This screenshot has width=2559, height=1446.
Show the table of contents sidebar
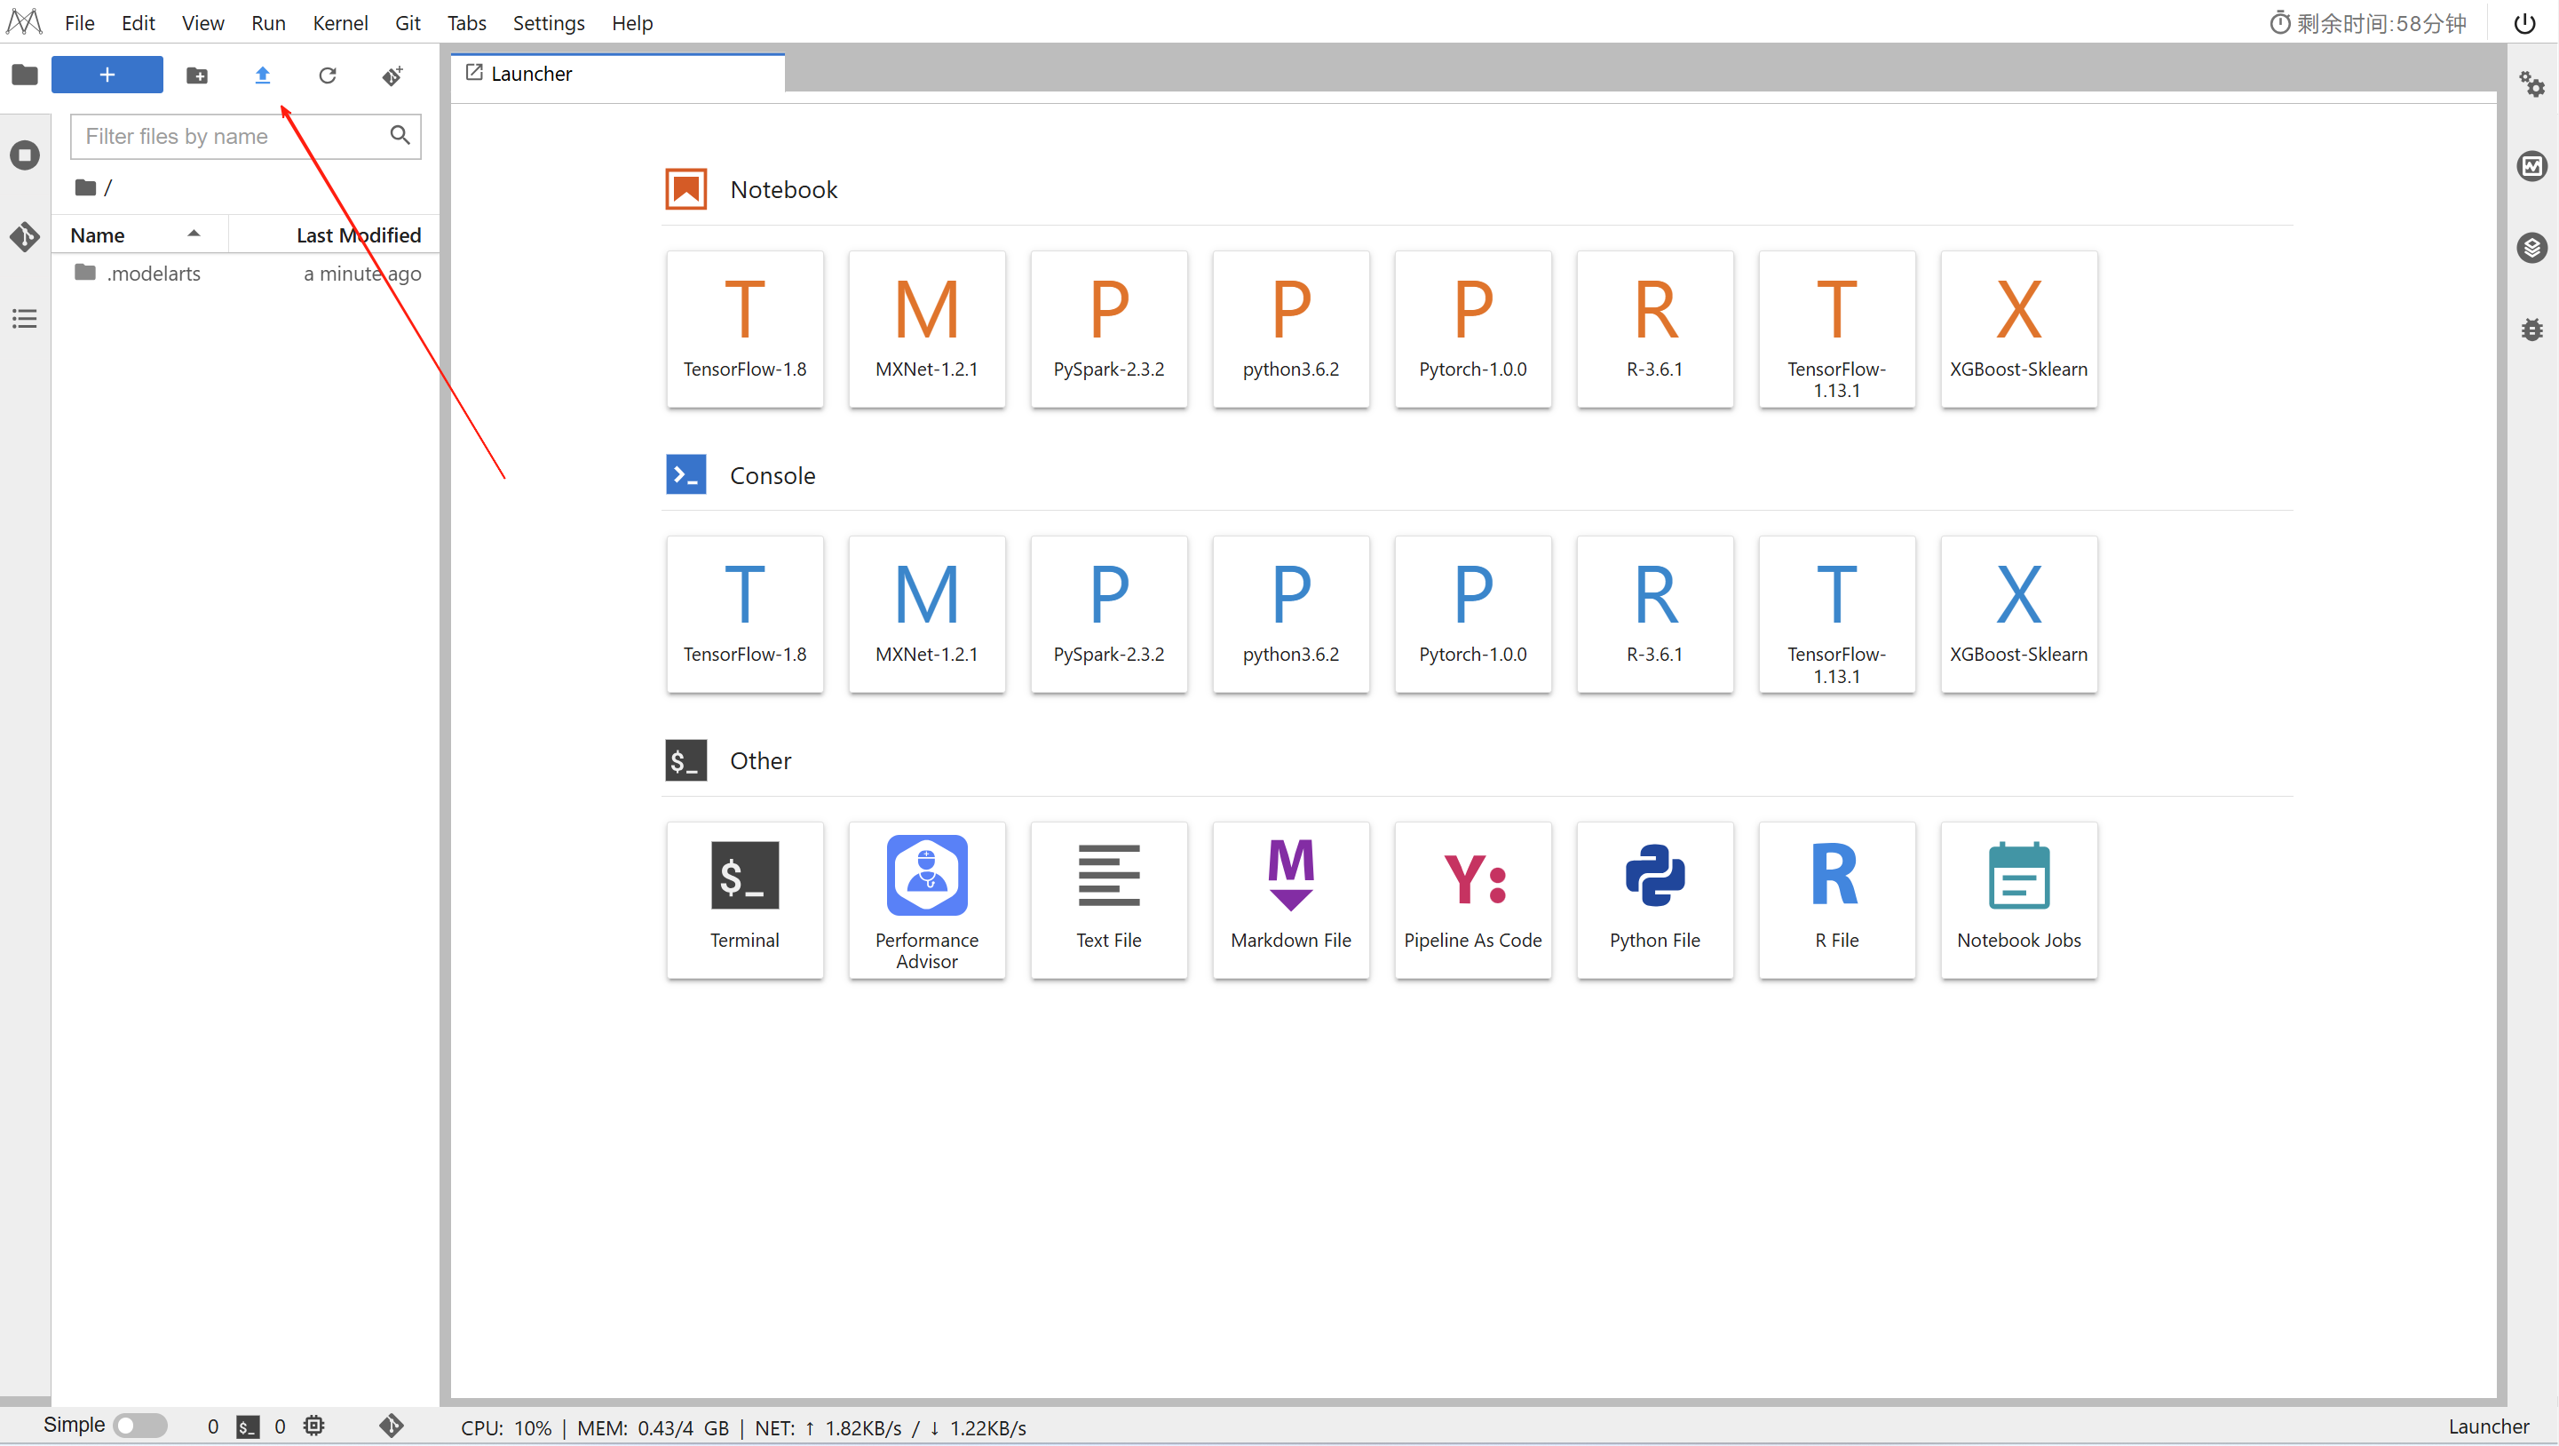pyautogui.click(x=25, y=318)
